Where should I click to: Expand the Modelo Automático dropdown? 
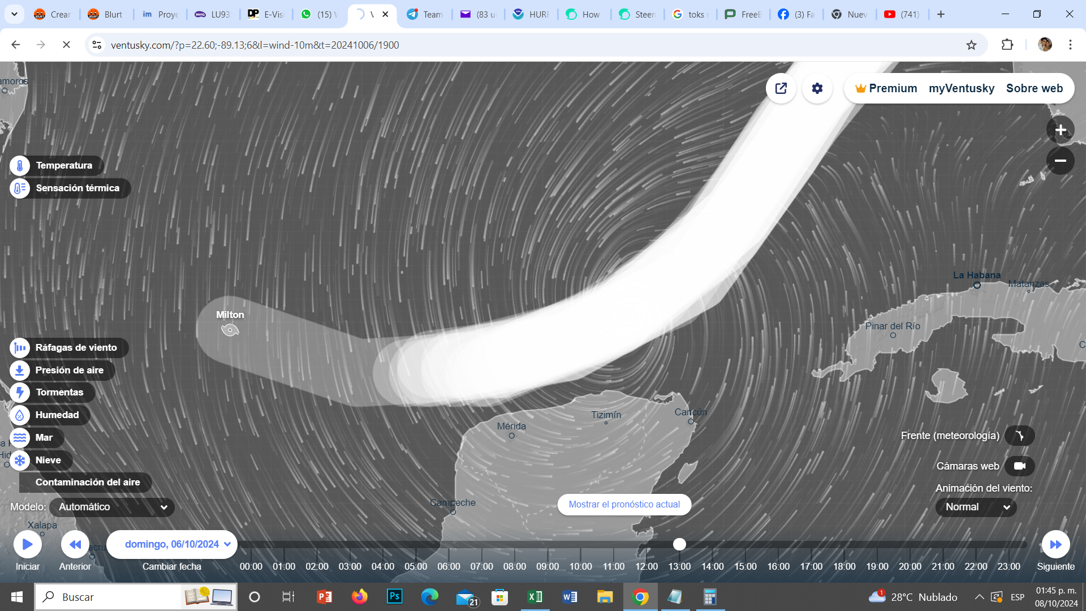(x=112, y=507)
